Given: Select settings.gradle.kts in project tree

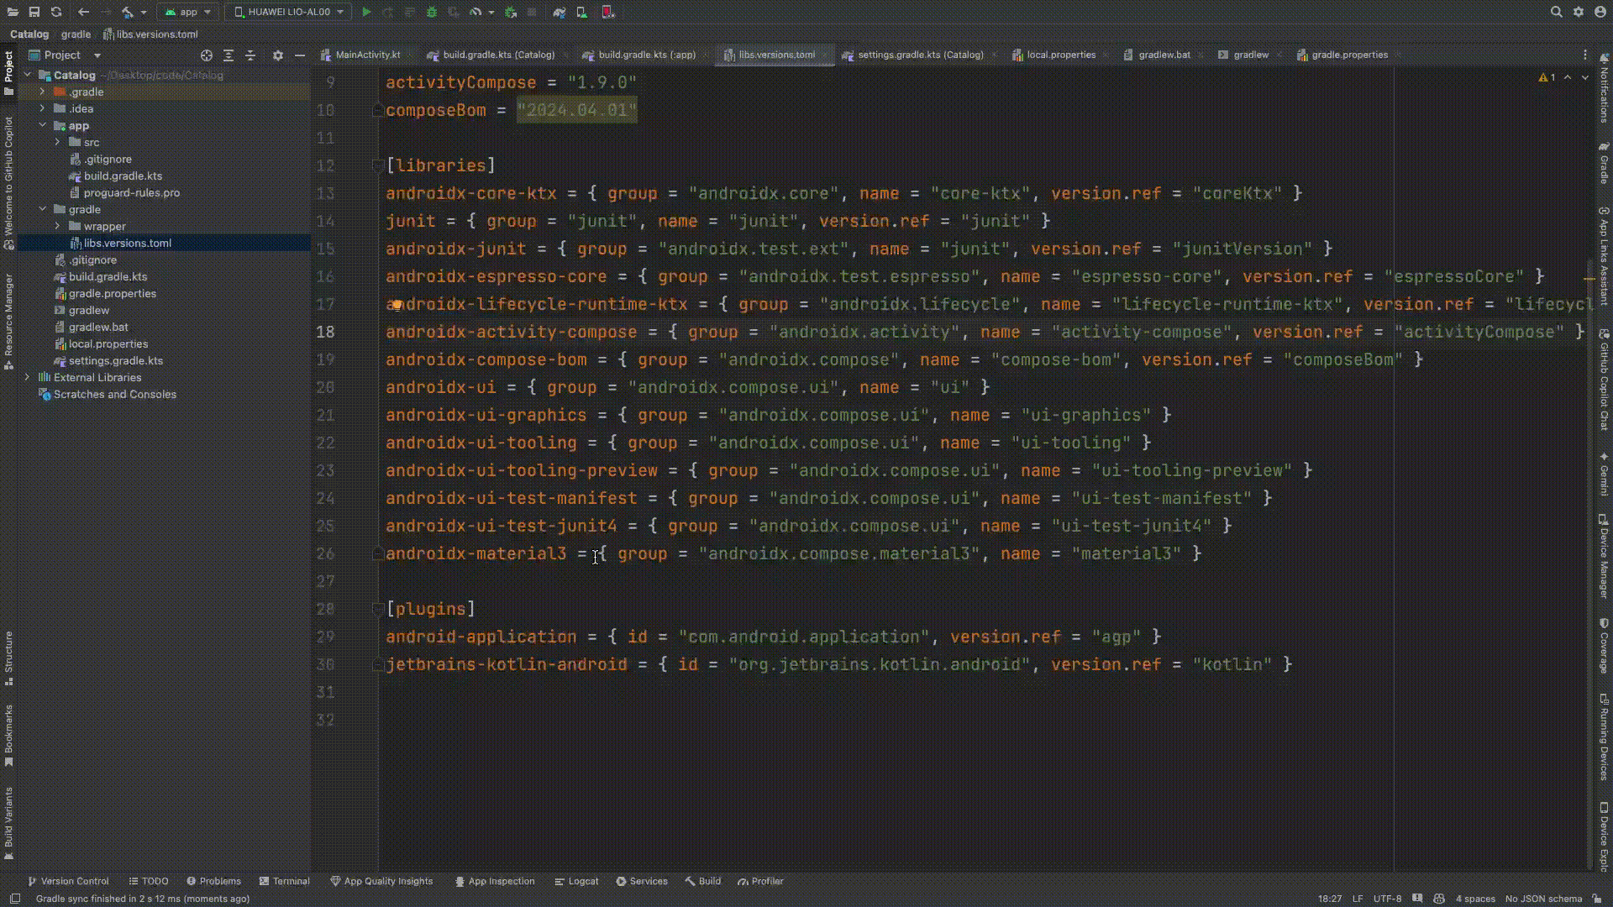Looking at the screenshot, I should tap(115, 360).
